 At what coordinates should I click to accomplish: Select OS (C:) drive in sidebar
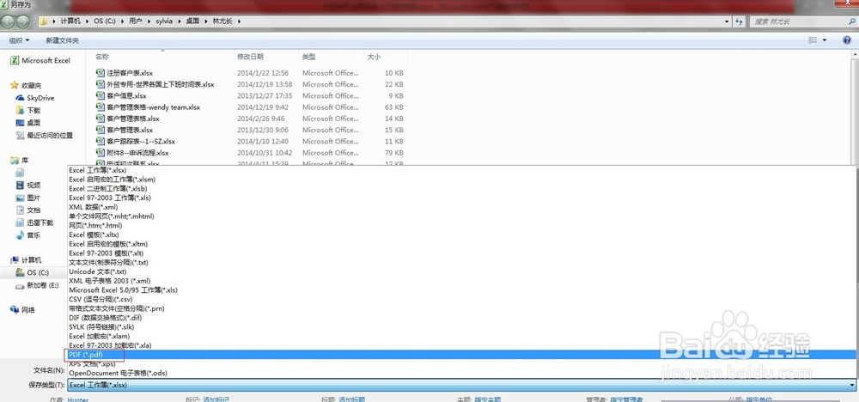point(33,273)
